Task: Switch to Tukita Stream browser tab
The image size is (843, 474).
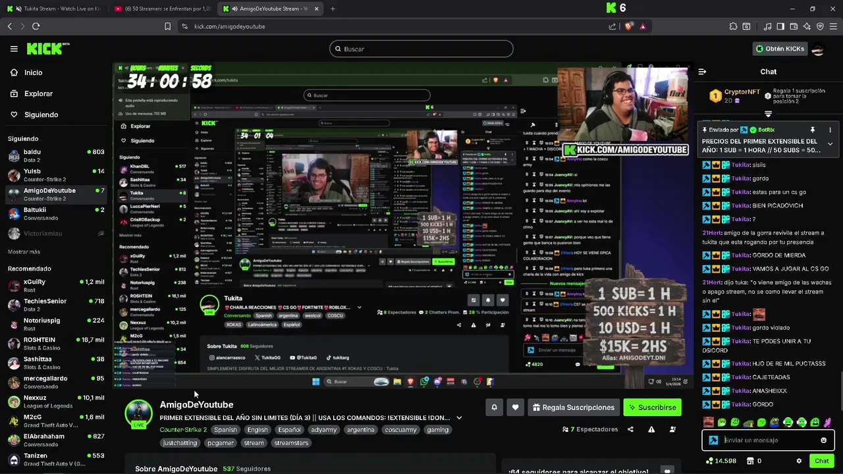Action: pyautogui.click(x=54, y=9)
